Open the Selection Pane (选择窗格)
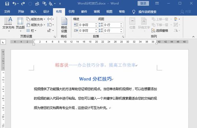The image size is (197, 128). 160,30
